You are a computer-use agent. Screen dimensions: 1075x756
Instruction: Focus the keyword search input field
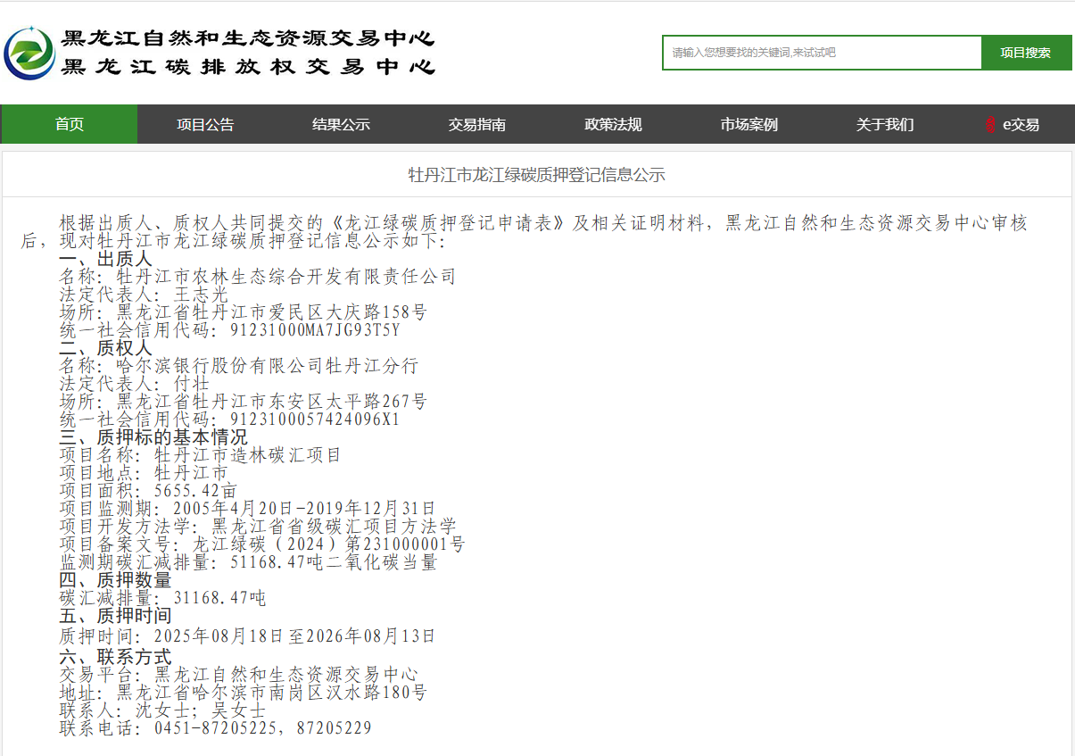click(822, 53)
